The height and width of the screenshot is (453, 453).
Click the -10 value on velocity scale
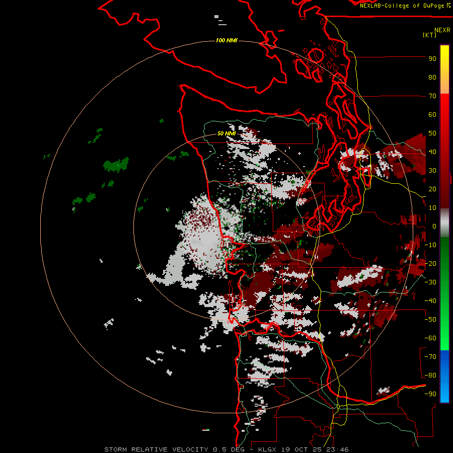pos(430,245)
